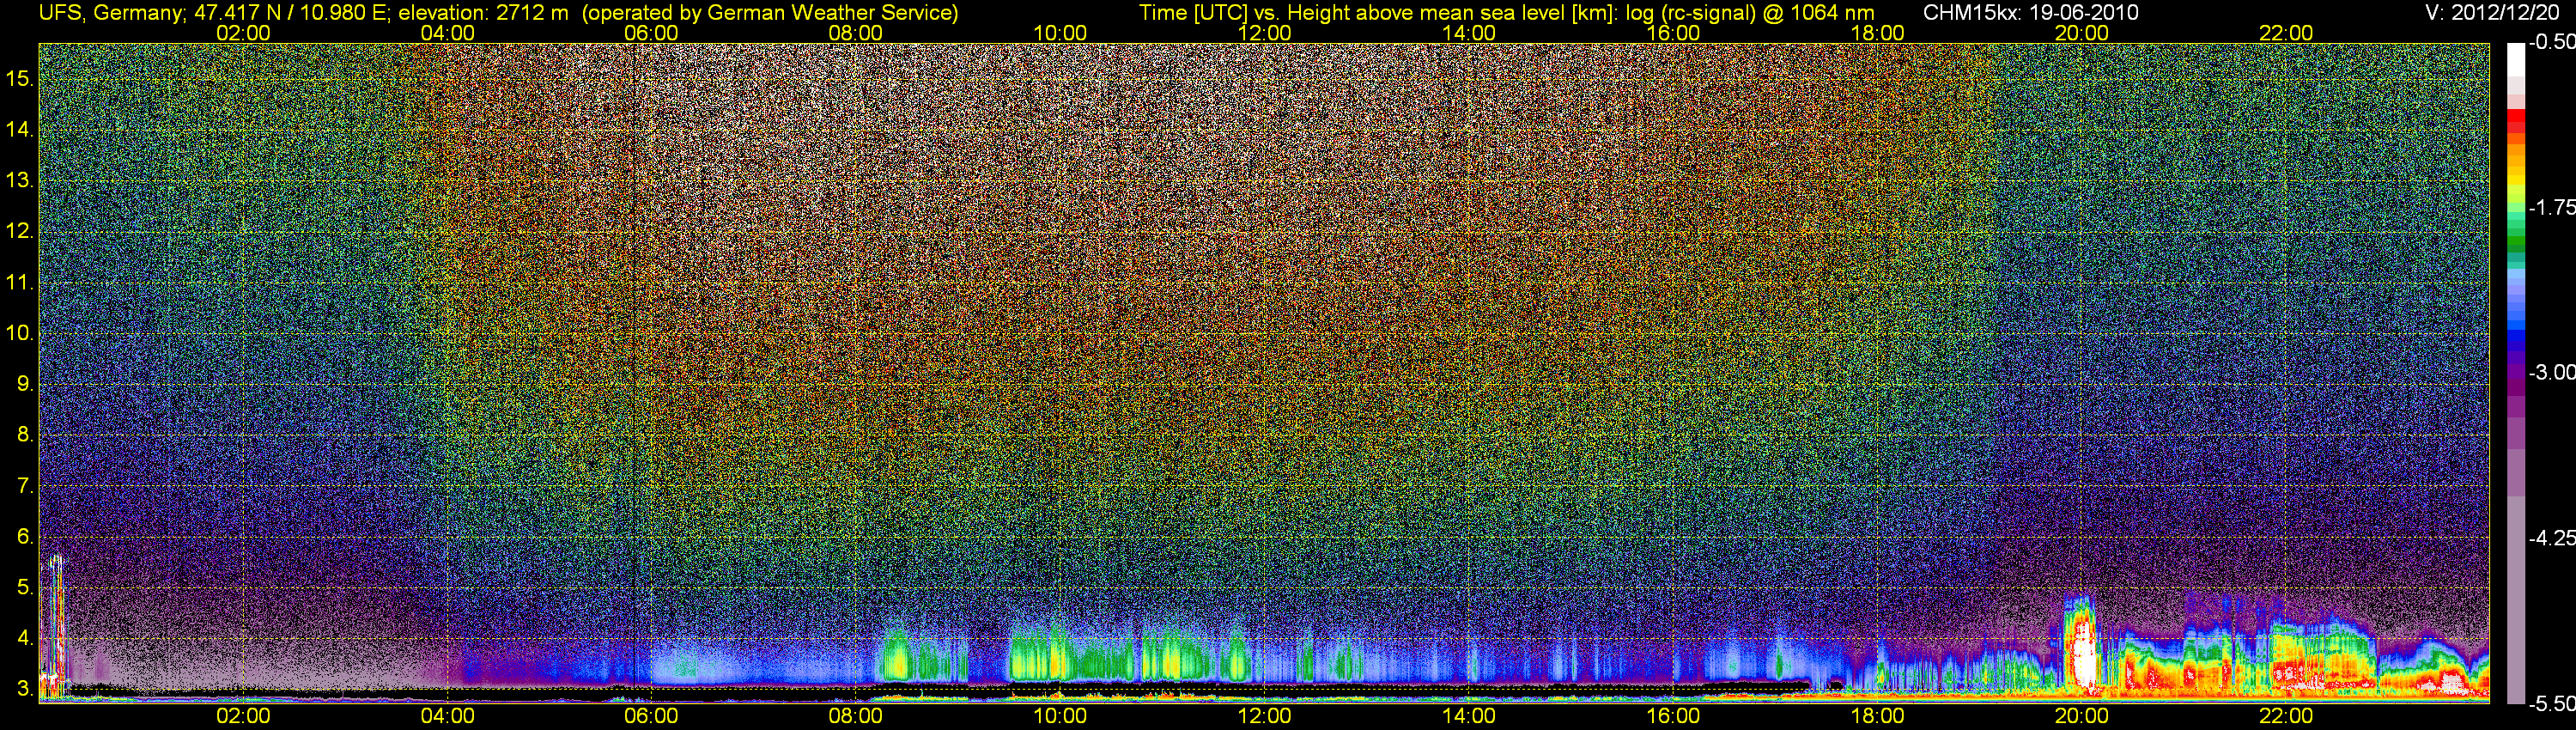The width and height of the screenshot is (2576, 730).
Task: Click the '06:00' label on top time axis
Action: [x=651, y=33]
